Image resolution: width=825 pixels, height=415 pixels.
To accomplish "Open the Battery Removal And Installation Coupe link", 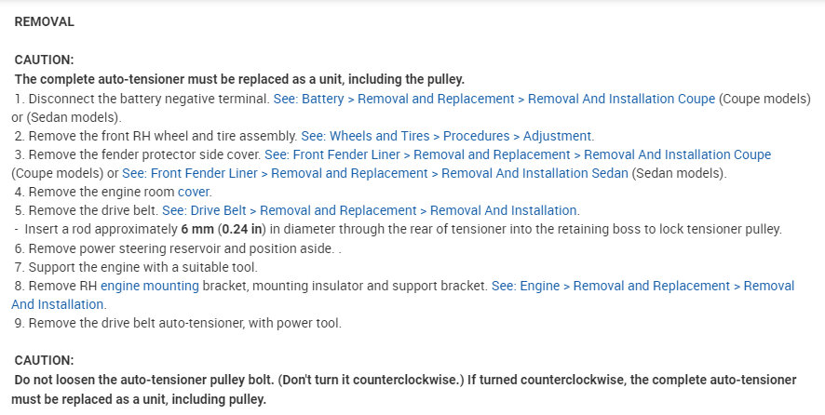I will [494, 99].
